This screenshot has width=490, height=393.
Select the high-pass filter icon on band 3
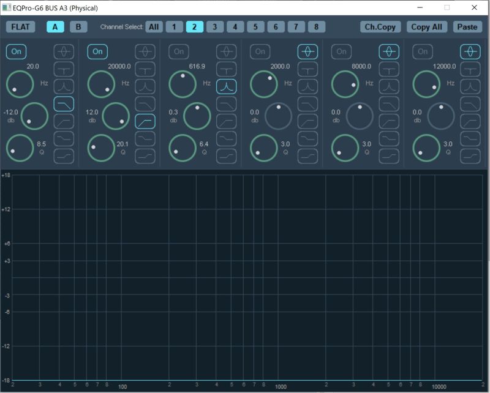225,122
